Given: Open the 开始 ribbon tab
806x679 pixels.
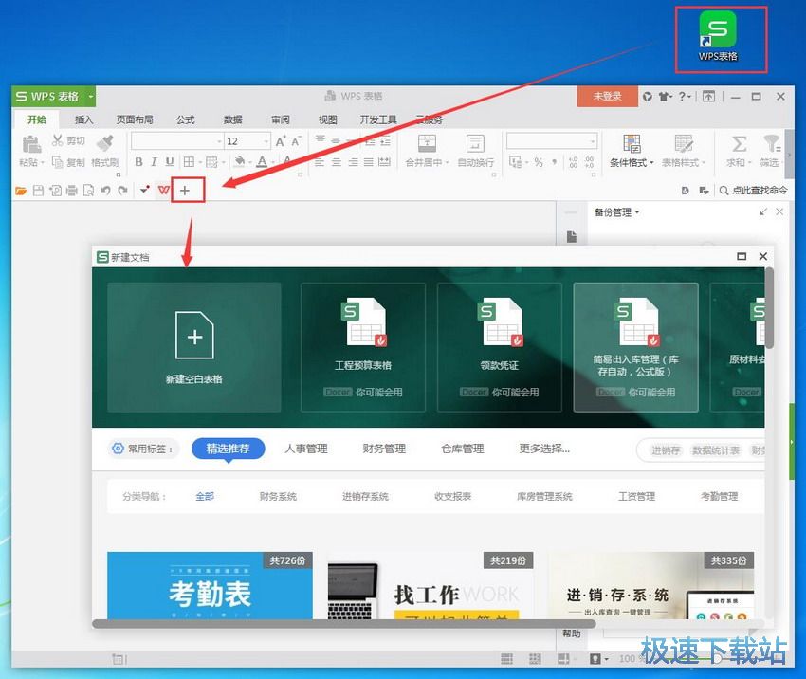Looking at the screenshot, I should pos(37,119).
